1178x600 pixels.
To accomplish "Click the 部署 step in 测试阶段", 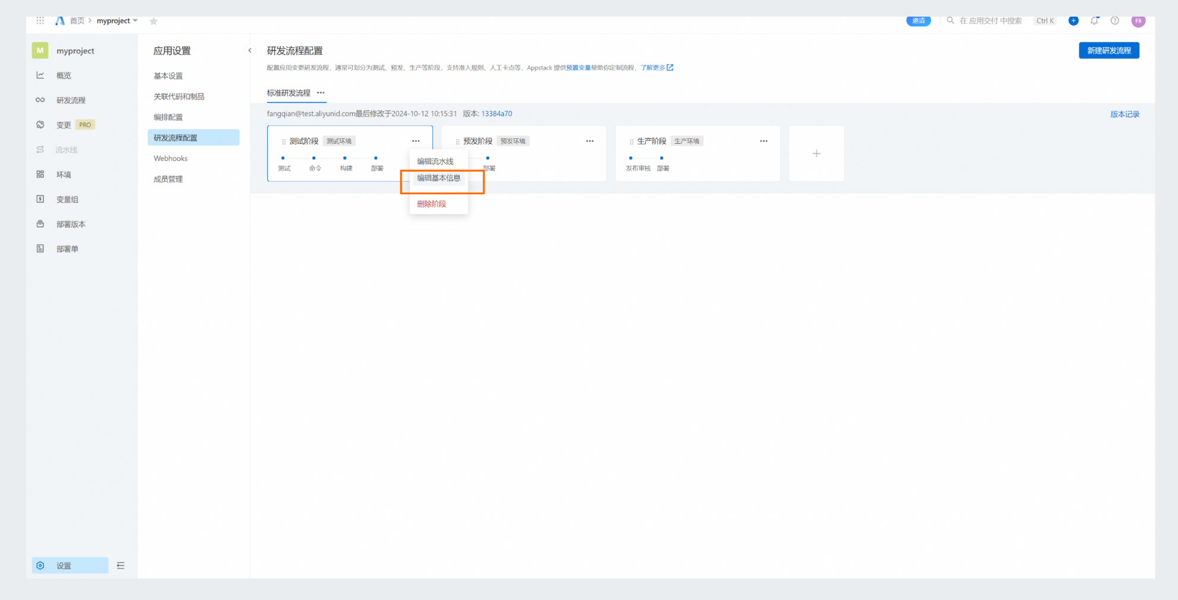I will pyautogui.click(x=377, y=165).
